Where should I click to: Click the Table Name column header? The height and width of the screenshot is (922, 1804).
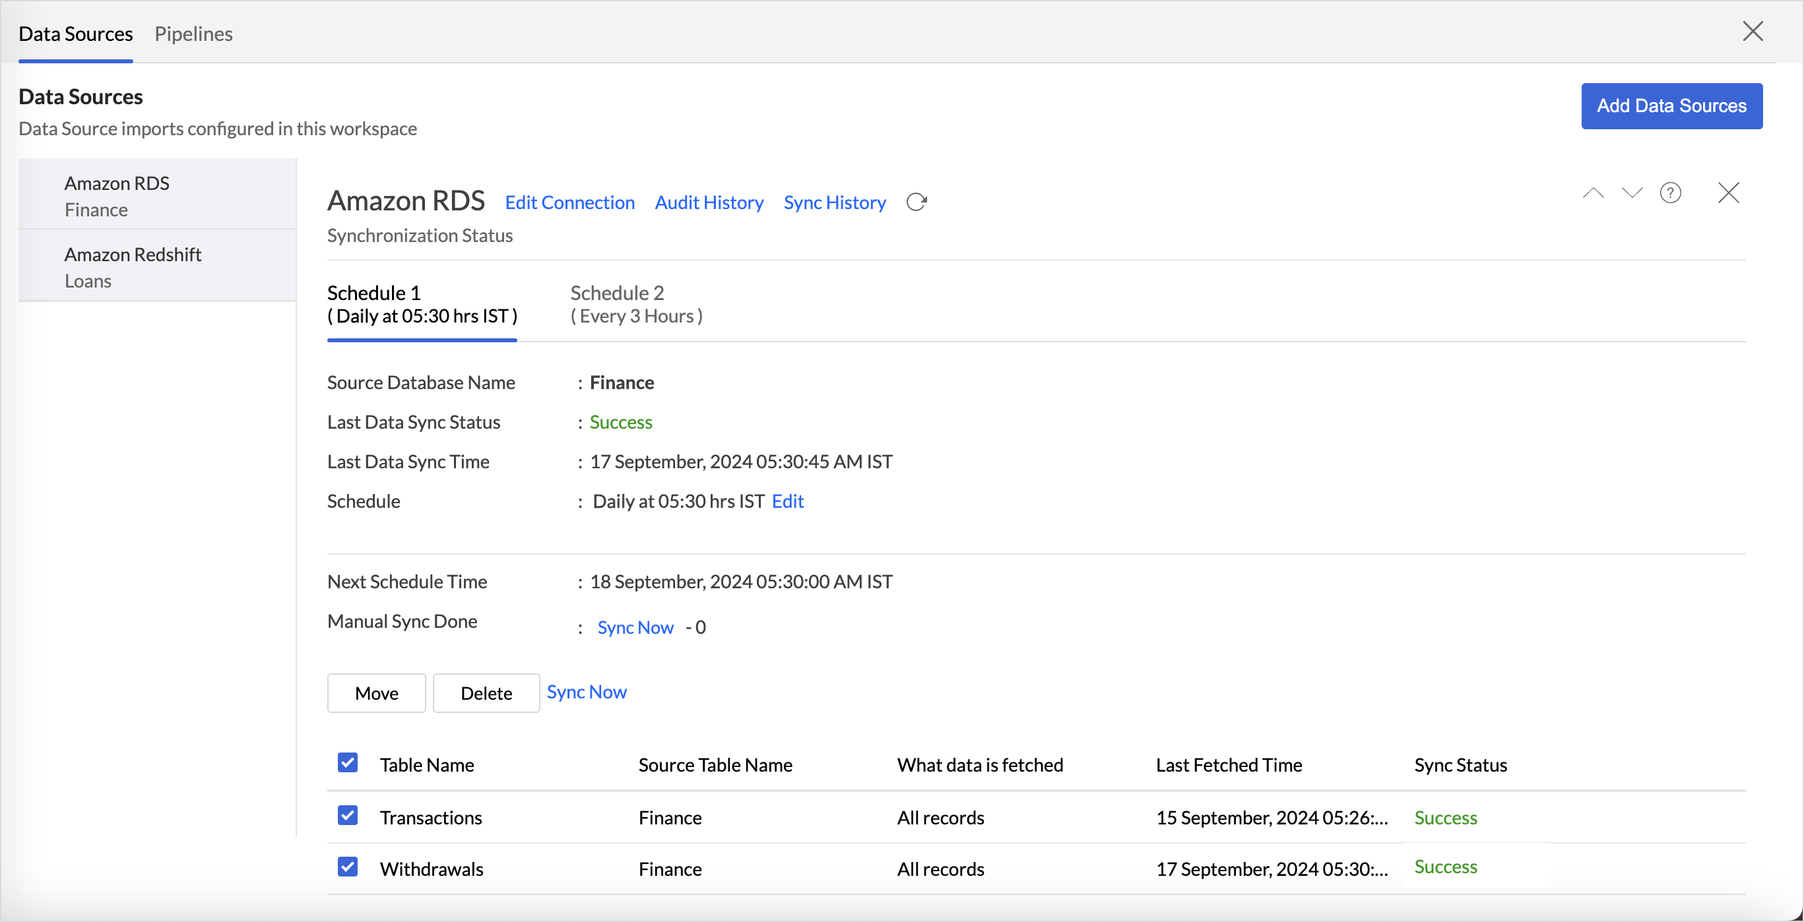[x=427, y=764]
